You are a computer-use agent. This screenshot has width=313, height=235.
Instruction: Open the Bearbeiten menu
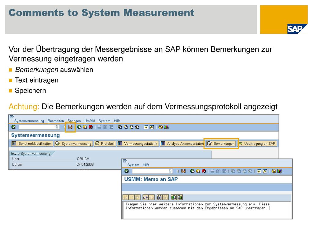56,121
